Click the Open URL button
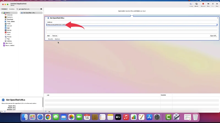The image size is (220, 123). click(x=213, y=36)
